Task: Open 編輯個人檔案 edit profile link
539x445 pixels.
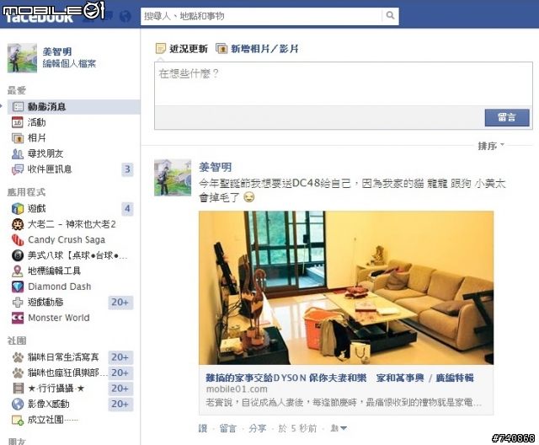Action: click(69, 63)
